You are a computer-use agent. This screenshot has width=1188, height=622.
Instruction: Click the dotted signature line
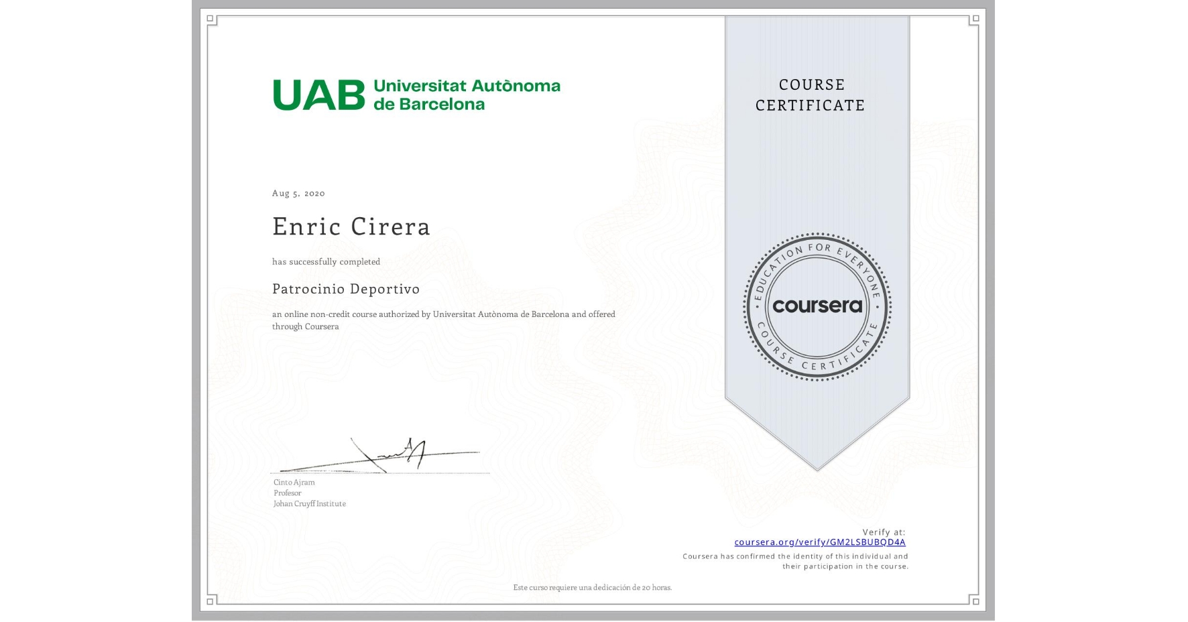(x=382, y=473)
